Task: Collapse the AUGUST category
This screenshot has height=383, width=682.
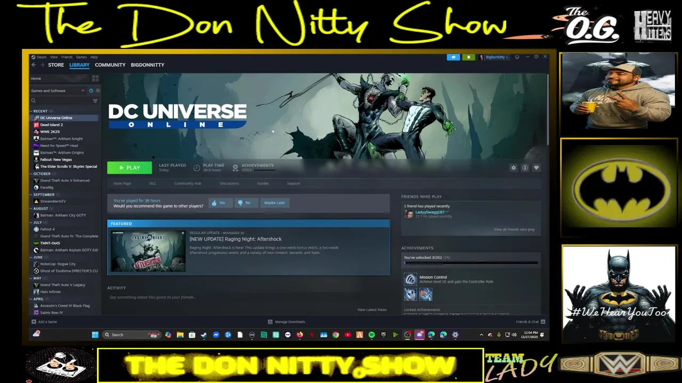Action: (x=40, y=209)
